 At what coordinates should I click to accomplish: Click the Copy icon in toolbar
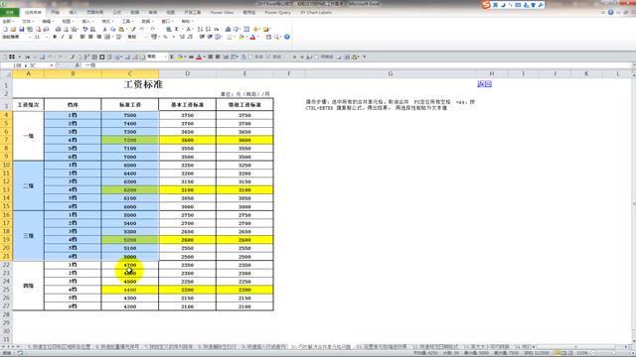pyautogui.click(x=112, y=29)
